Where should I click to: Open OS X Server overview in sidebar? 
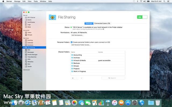coord(30,17)
